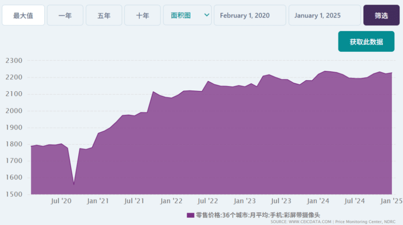Switch to the 一年 range
This screenshot has width=403, height=225.
pyautogui.click(x=65, y=16)
